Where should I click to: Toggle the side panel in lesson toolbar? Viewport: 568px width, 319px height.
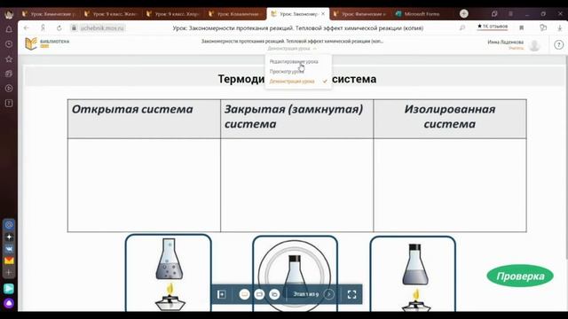(x=222, y=294)
